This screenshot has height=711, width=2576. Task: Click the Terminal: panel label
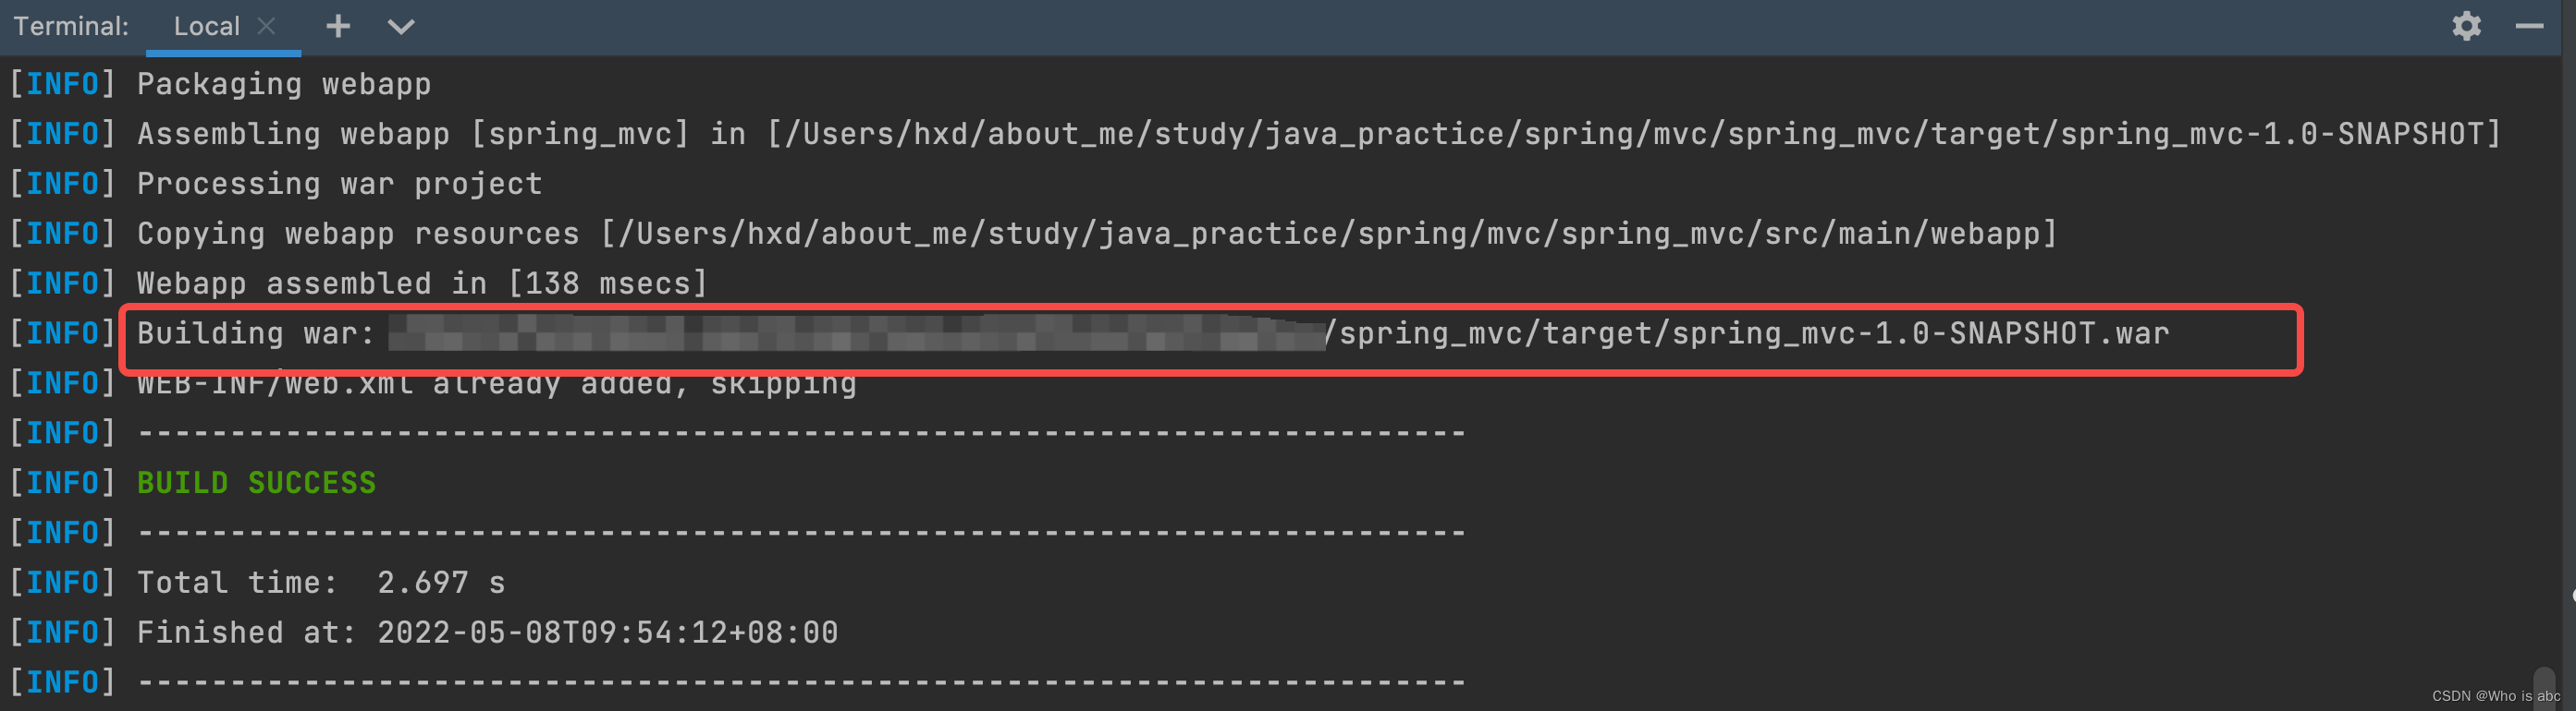(x=70, y=26)
